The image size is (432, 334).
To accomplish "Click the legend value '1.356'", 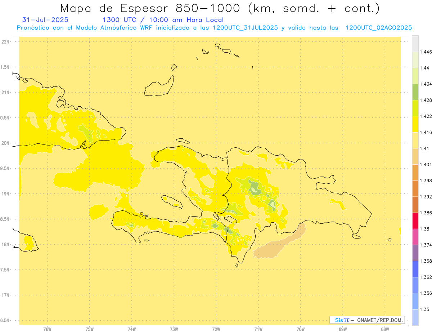I will pos(426,293).
